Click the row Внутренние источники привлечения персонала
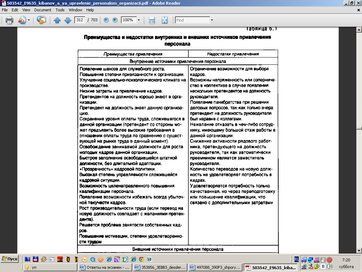362x272 pixels. (x=178, y=61)
